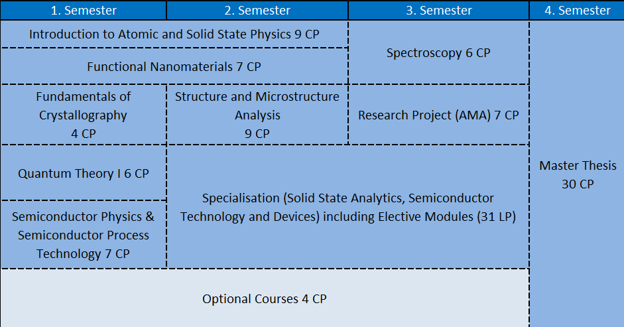Open the 3. Semester column header
The height and width of the screenshot is (327, 624).
[x=439, y=10]
